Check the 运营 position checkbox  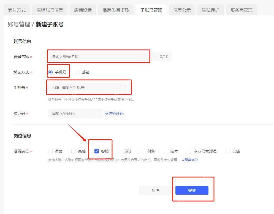(50, 151)
